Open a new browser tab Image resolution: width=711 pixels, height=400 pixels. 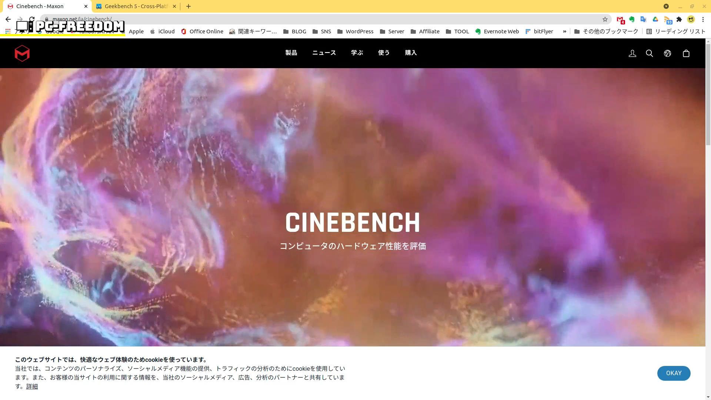pos(188,6)
